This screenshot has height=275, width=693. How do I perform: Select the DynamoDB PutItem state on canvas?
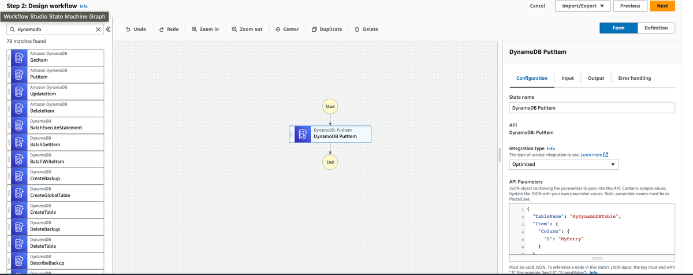(x=330, y=134)
